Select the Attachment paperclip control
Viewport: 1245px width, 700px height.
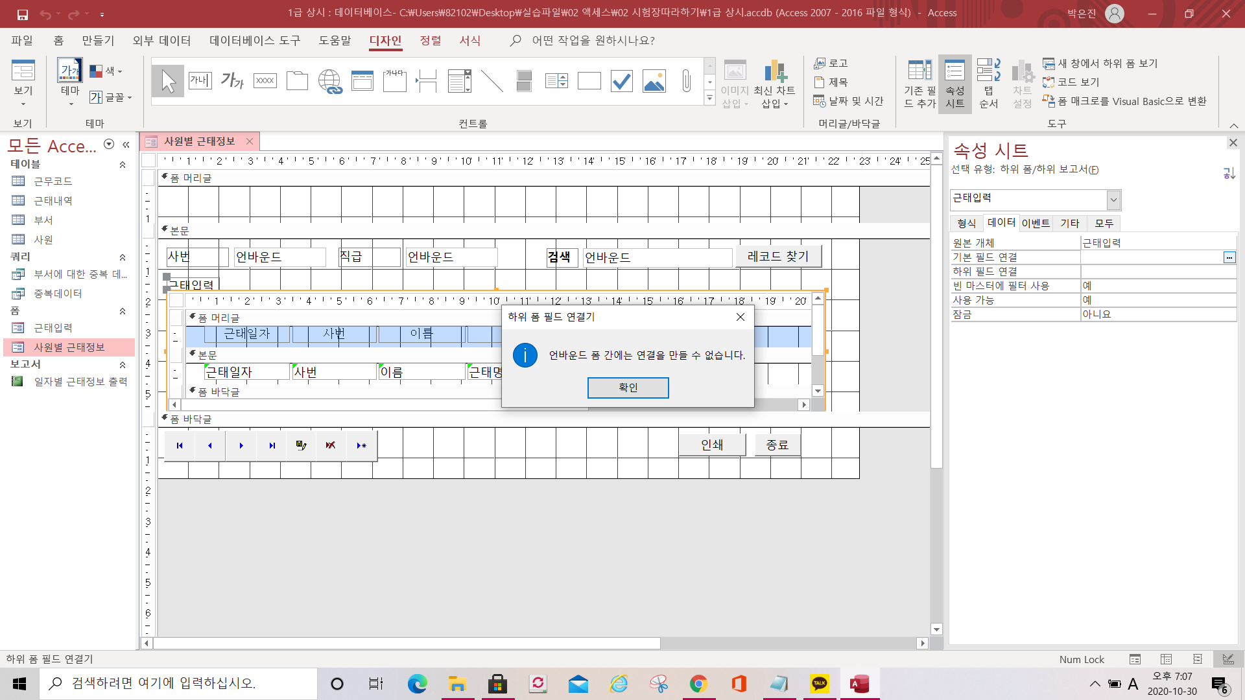pos(686,81)
